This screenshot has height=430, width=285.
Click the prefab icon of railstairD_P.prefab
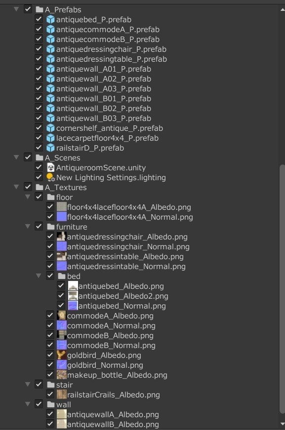50,148
